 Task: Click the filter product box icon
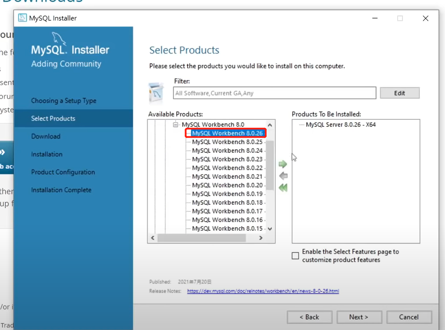pos(156,92)
